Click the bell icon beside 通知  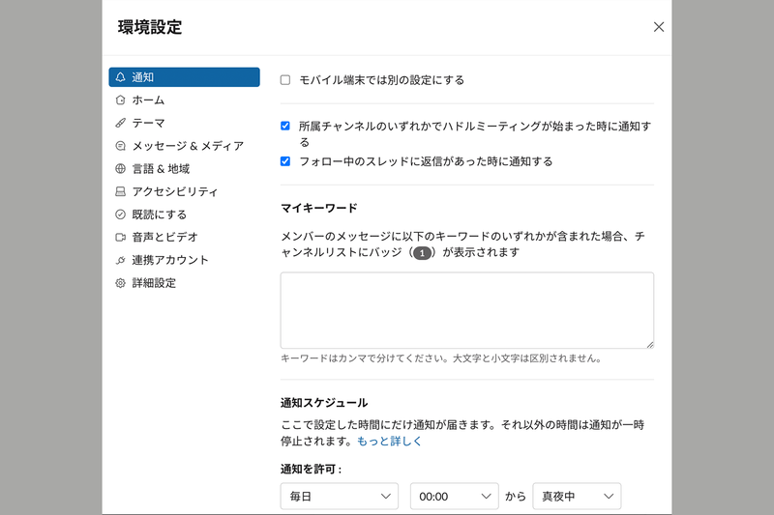(120, 77)
